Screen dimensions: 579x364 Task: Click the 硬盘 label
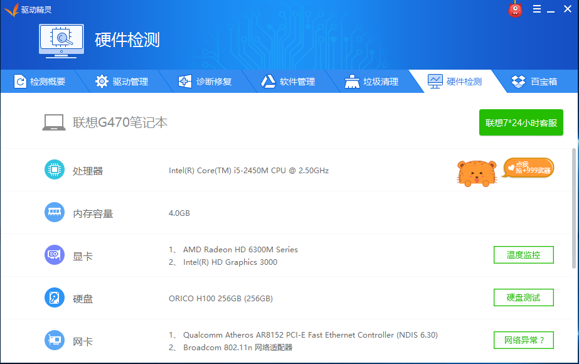tap(83, 299)
